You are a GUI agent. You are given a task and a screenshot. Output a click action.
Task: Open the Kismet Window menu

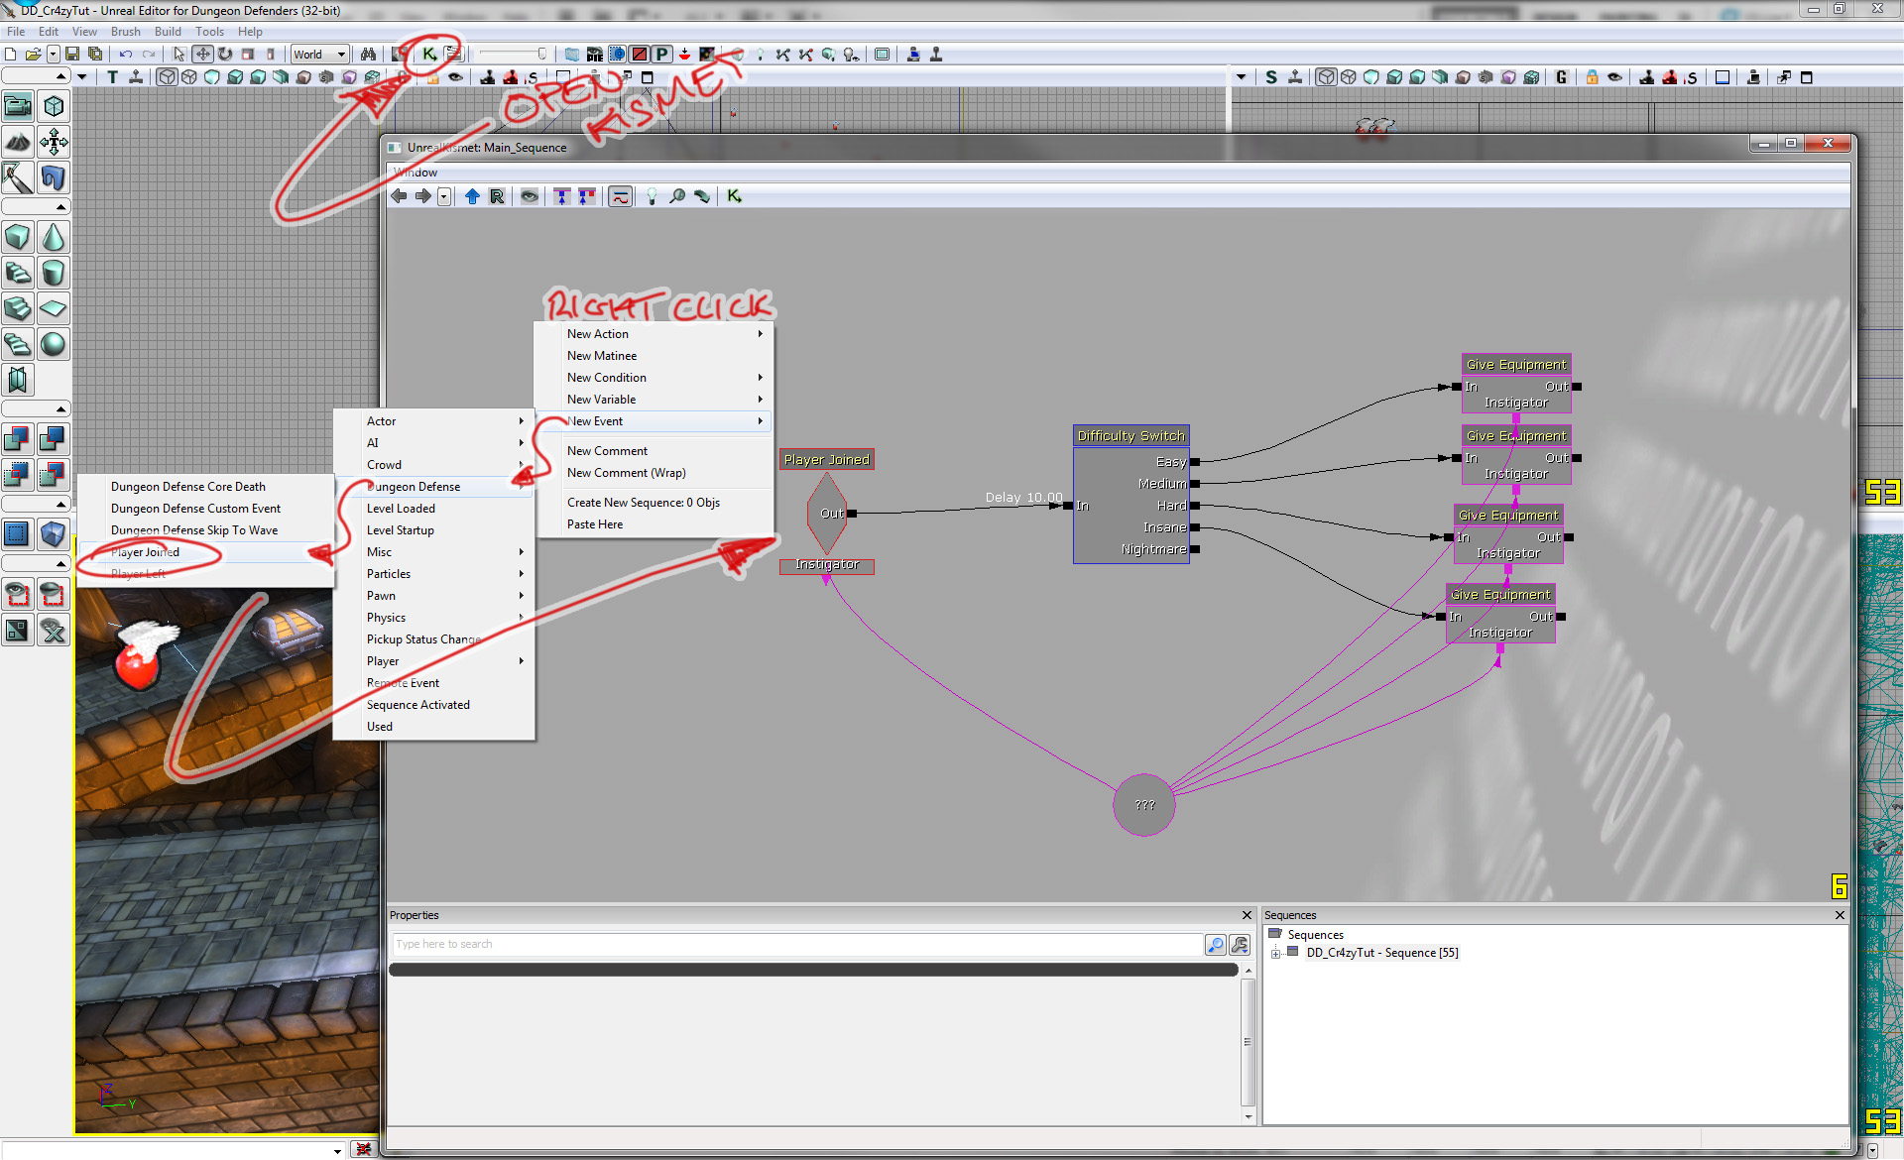pyautogui.click(x=416, y=173)
